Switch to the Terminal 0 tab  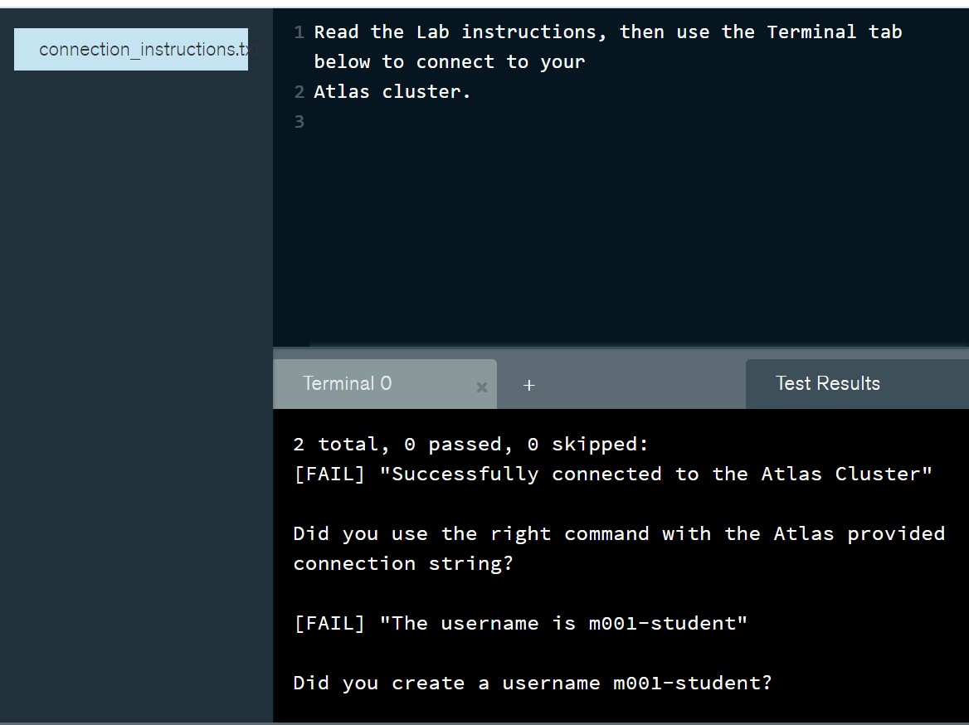coord(348,383)
